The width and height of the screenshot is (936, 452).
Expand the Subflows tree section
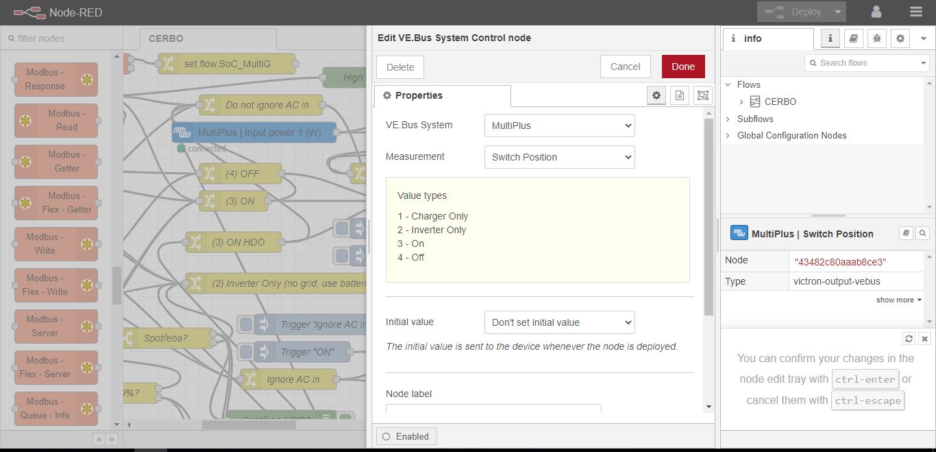728,119
